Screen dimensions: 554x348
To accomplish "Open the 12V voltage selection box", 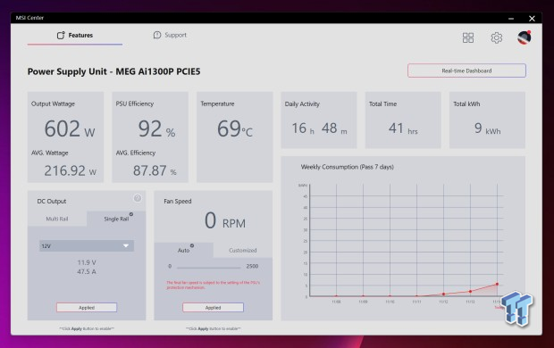I will [x=87, y=245].
